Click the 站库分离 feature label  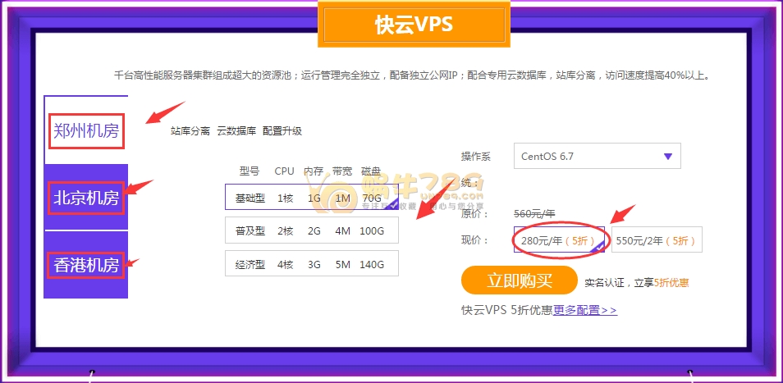190,131
